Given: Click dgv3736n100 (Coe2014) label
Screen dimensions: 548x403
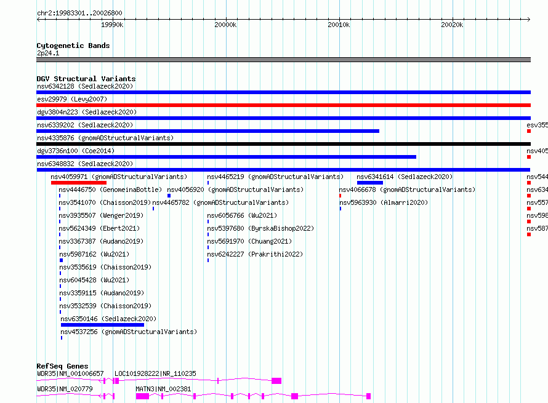Looking at the screenshot, I should click(x=76, y=151).
